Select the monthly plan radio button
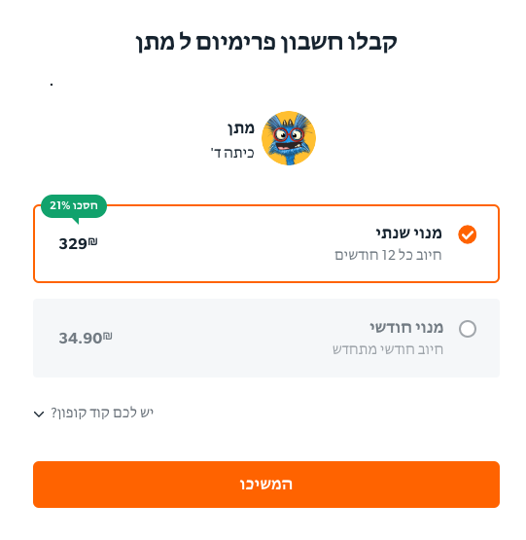The image size is (526, 540). 468,329
